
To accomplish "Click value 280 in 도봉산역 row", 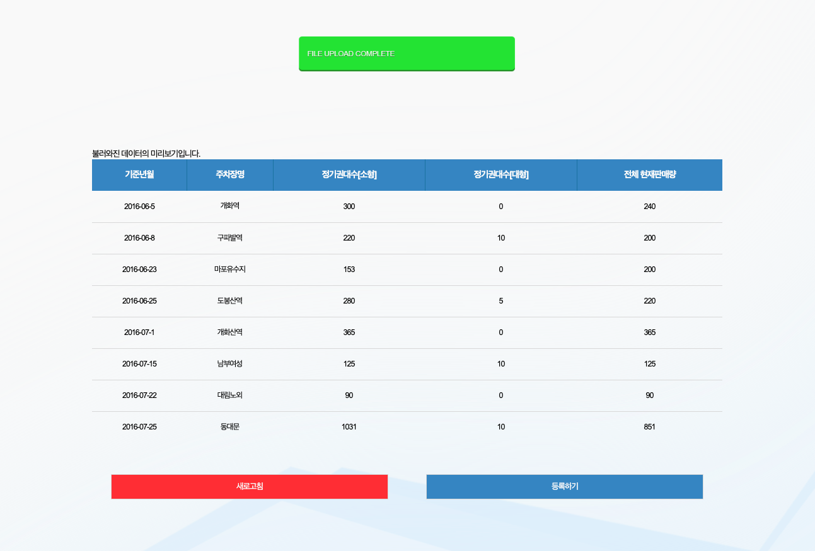I will pyautogui.click(x=349, y=301).
